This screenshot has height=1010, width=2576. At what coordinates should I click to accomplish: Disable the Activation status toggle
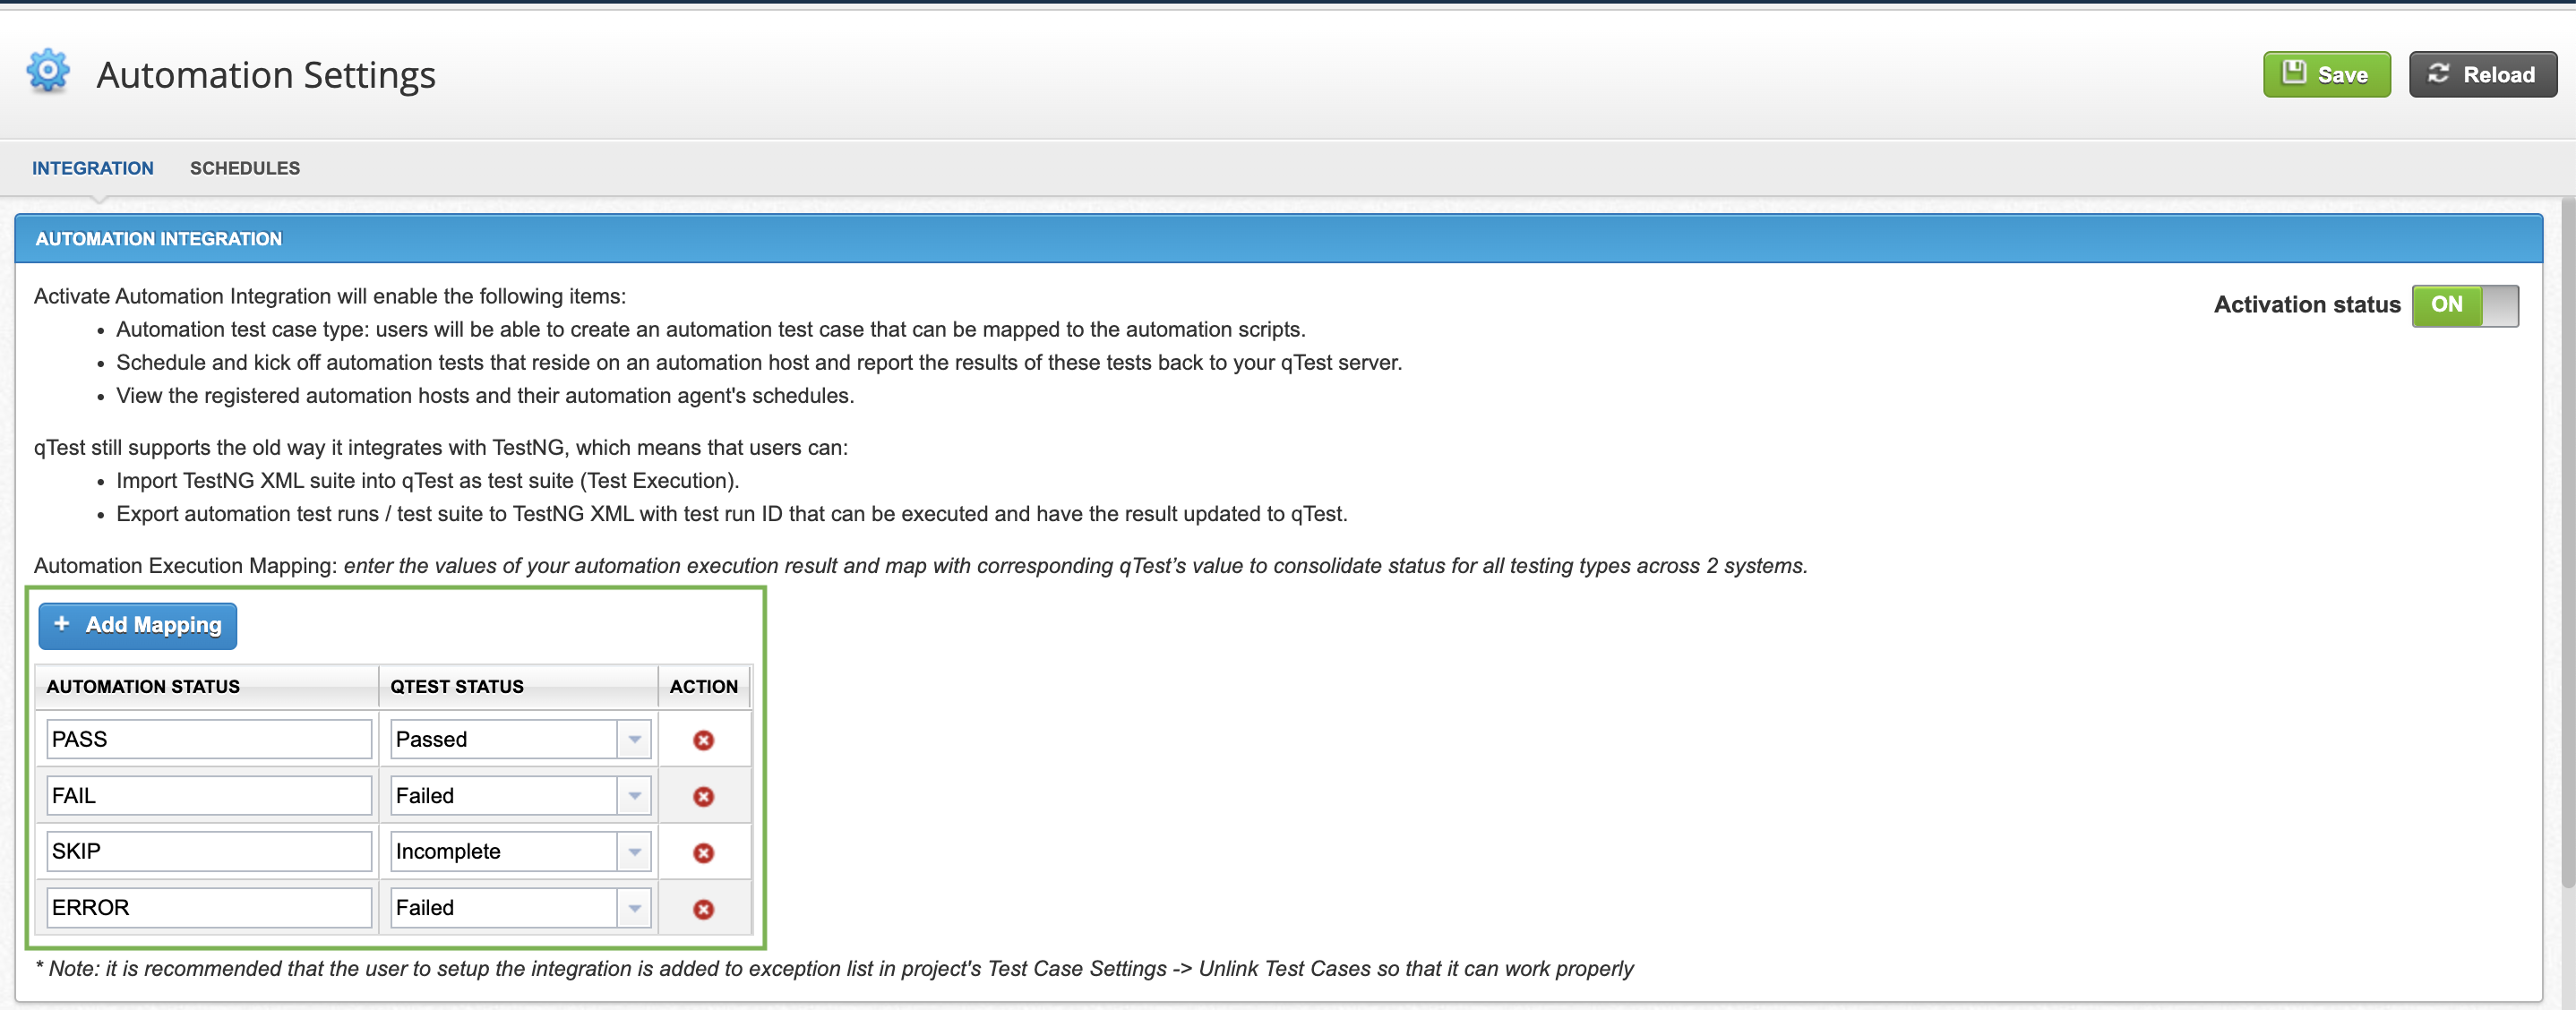(x=2468, y=302)
